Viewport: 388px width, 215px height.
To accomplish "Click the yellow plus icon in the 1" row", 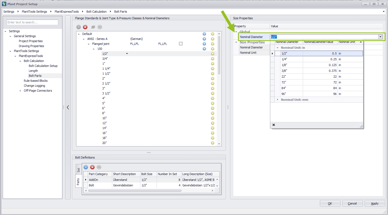I will click(213, 64).
